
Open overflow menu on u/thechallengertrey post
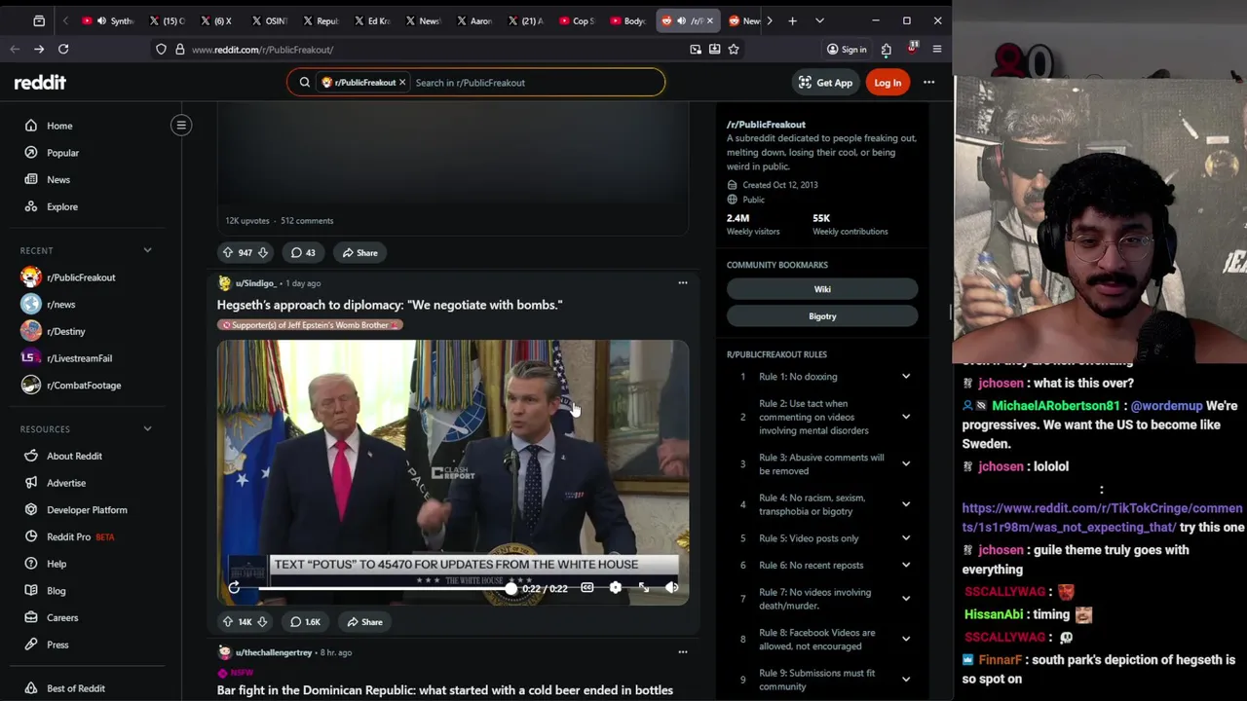click(682, 652)
